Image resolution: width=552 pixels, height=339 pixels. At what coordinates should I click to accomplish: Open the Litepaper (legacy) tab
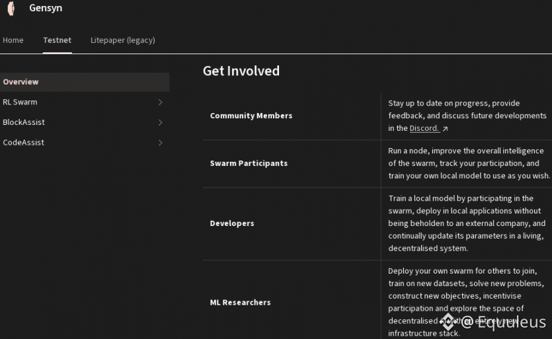122,40
